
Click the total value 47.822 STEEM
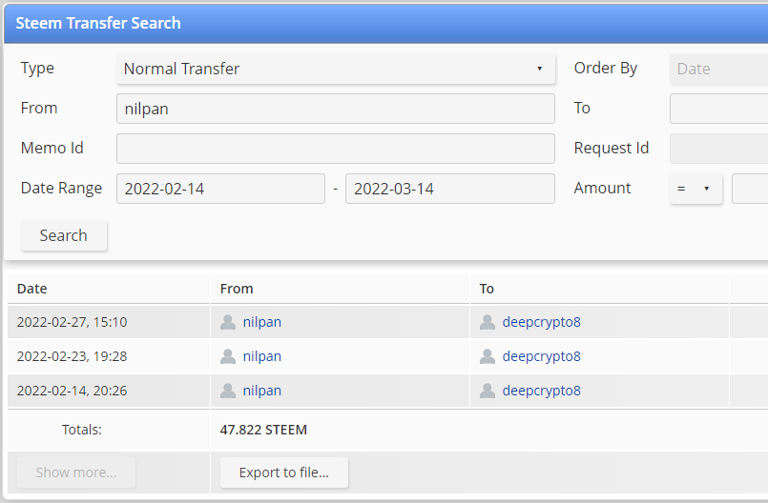coord(263,430)
